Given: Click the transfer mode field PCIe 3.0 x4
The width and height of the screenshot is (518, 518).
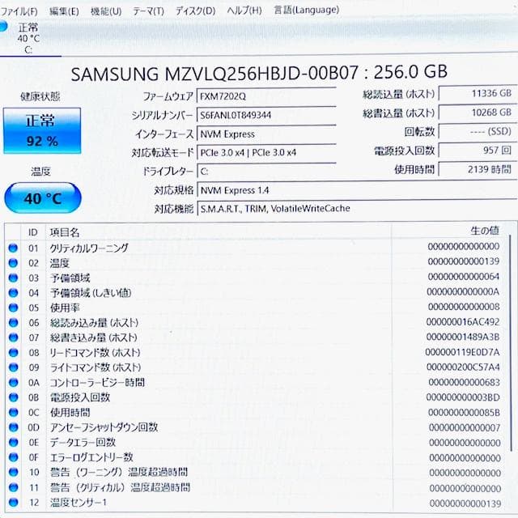Looking at the screenshot, I should [266, 153].
